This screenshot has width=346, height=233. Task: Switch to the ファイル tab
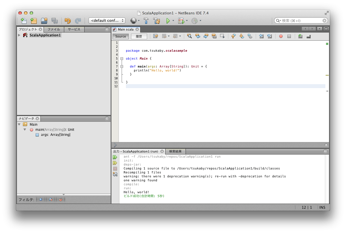click(x=53, y=29)
